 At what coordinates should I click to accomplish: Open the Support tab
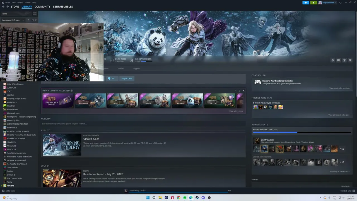136,68
